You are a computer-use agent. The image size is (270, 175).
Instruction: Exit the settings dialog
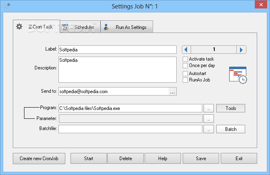[239, 159]
